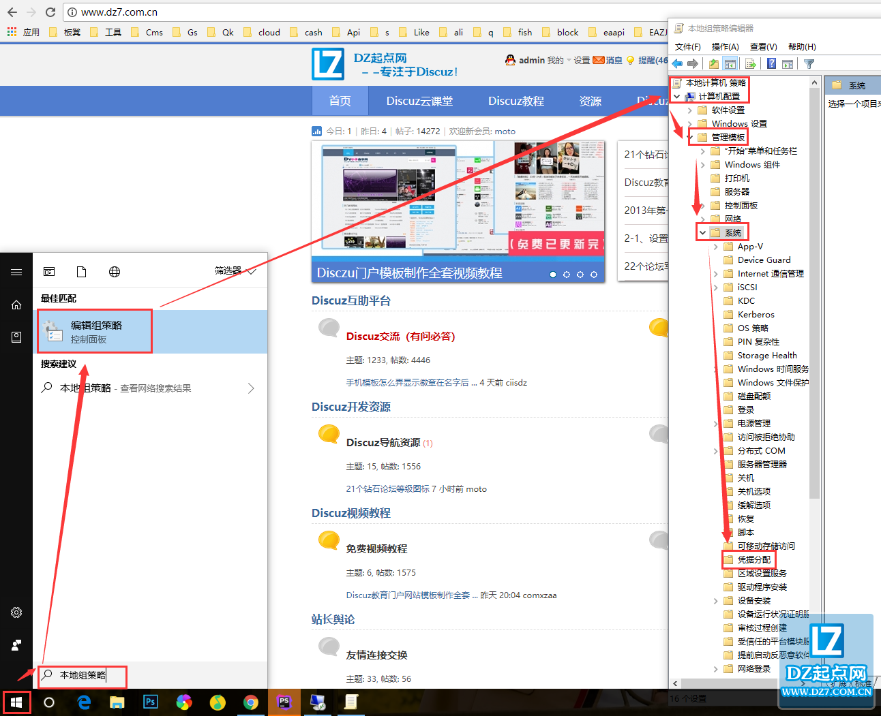The width and height of the screenshot is (881, 716).
Task: Open the Discuz交流 (有问必答) forum link
Action: pos(400,337)
